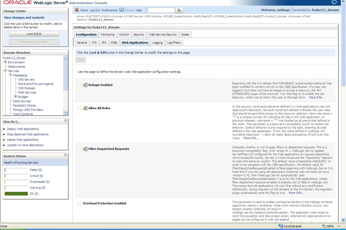Click the magnifier search button

(179, 10)
